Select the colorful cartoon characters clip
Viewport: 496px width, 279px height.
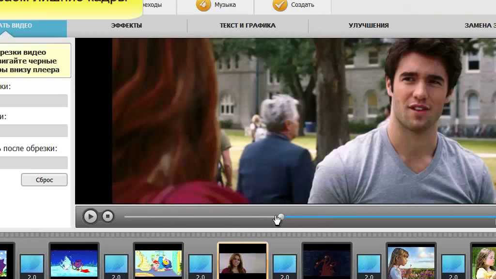coord(158,261)
